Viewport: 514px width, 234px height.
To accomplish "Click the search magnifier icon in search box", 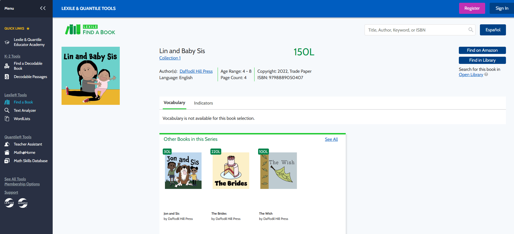I will pos(471,30).
